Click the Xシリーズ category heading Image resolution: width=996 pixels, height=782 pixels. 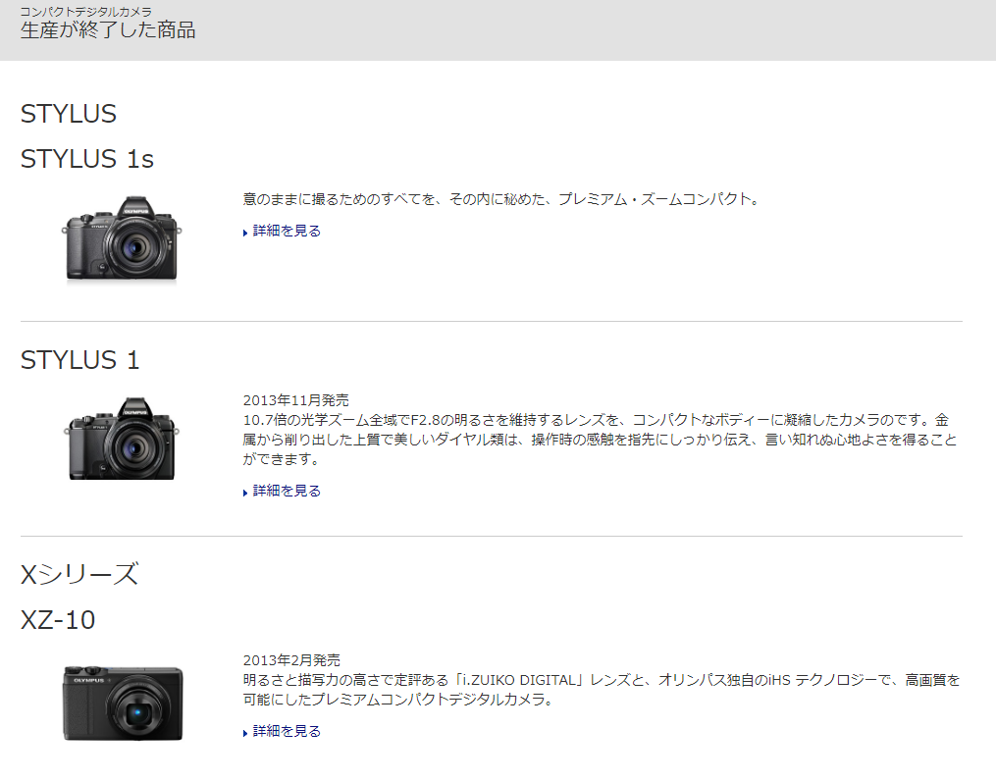[x=79, y=574]
